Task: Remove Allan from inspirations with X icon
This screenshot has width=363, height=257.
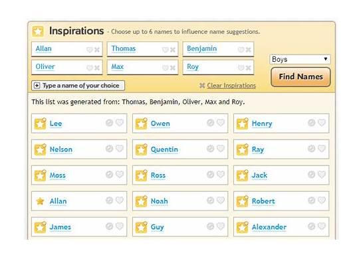Action: tap(97, 50)
